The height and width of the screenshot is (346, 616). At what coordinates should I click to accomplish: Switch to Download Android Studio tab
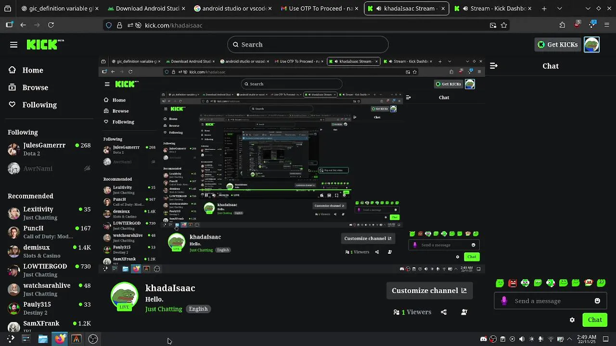tap(143, 9)
